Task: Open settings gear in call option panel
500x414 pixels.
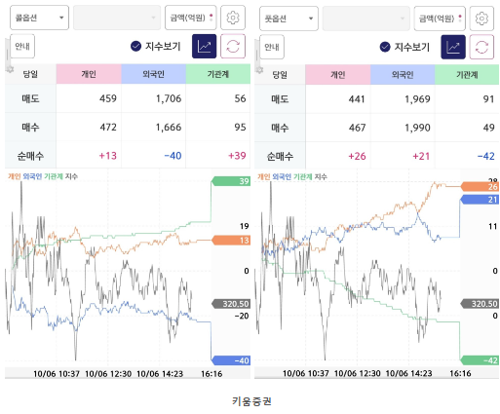Action: (x=233, y=18)
